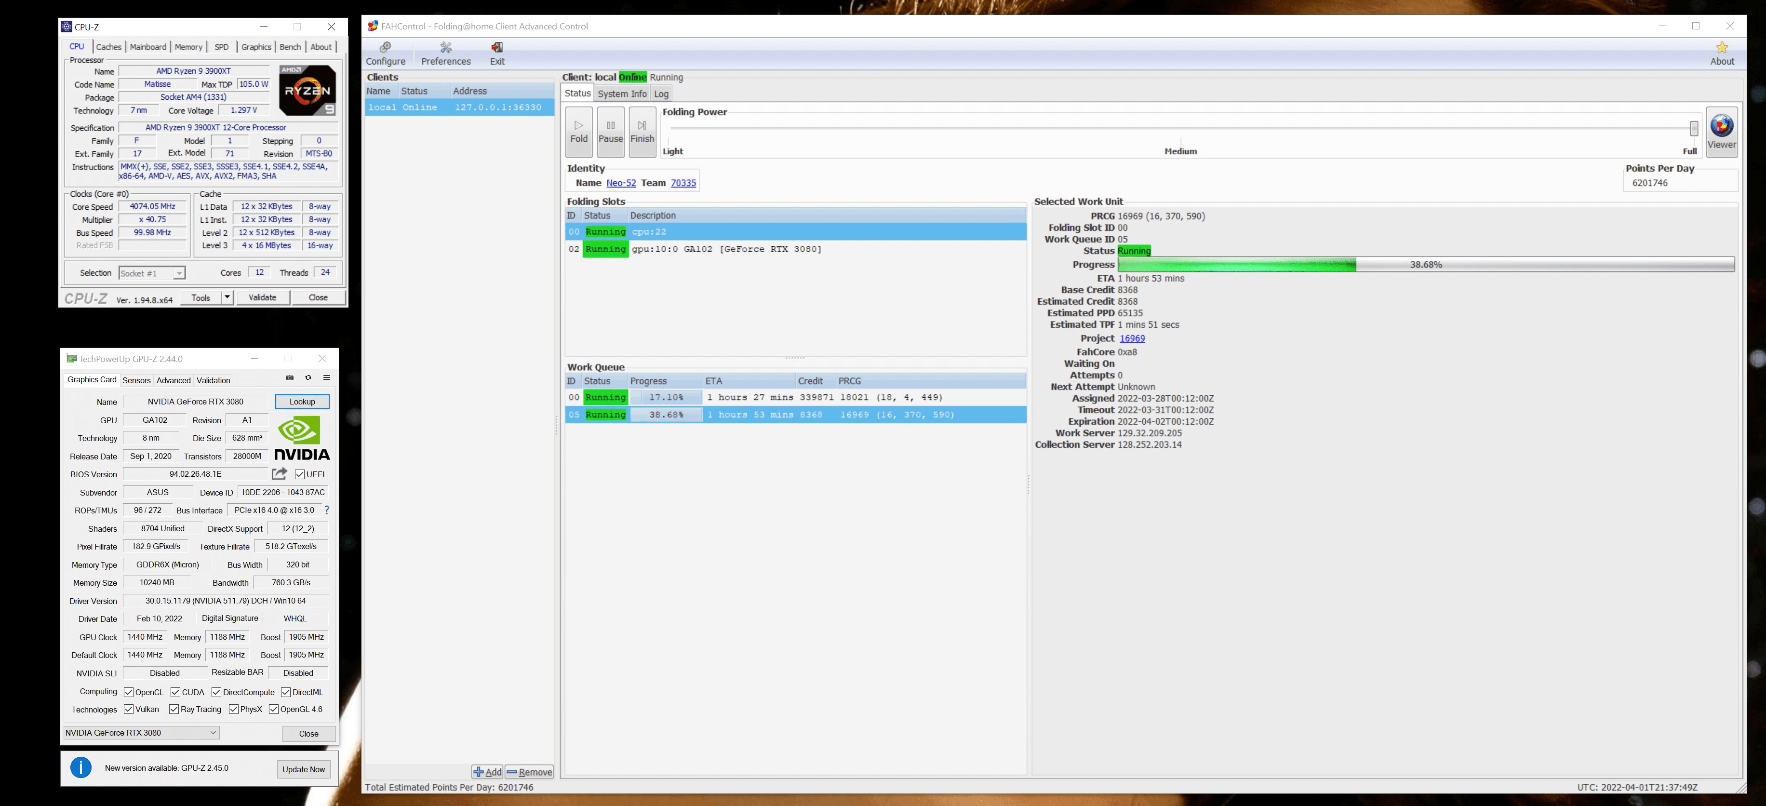Open the GPU selector dropdown in GPU-Z

pyautogui.click(x=141, y=733)
